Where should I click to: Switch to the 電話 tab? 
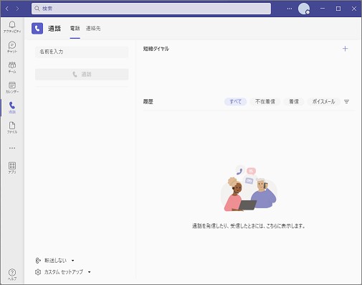tap(75, 28)
